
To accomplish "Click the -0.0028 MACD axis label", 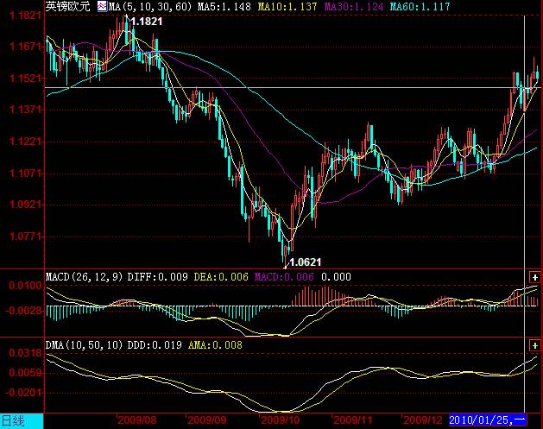I will (23, 310).
